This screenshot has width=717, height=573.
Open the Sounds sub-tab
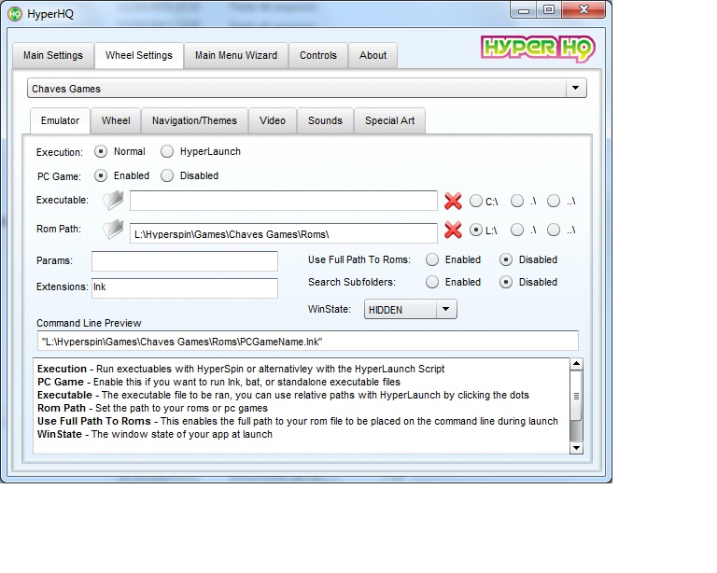(x=325, y=120)
